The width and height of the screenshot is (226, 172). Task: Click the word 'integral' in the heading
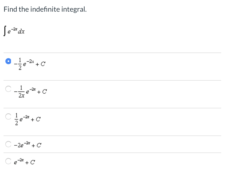[74, 9]
